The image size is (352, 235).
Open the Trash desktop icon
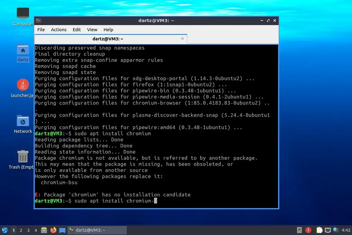coord(22,160)
